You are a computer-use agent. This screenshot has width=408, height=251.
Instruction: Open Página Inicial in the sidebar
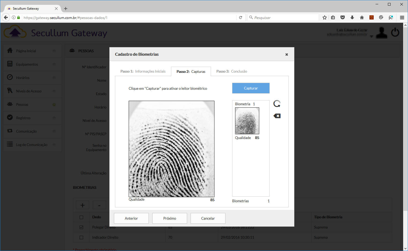click(x=32, y=51)
